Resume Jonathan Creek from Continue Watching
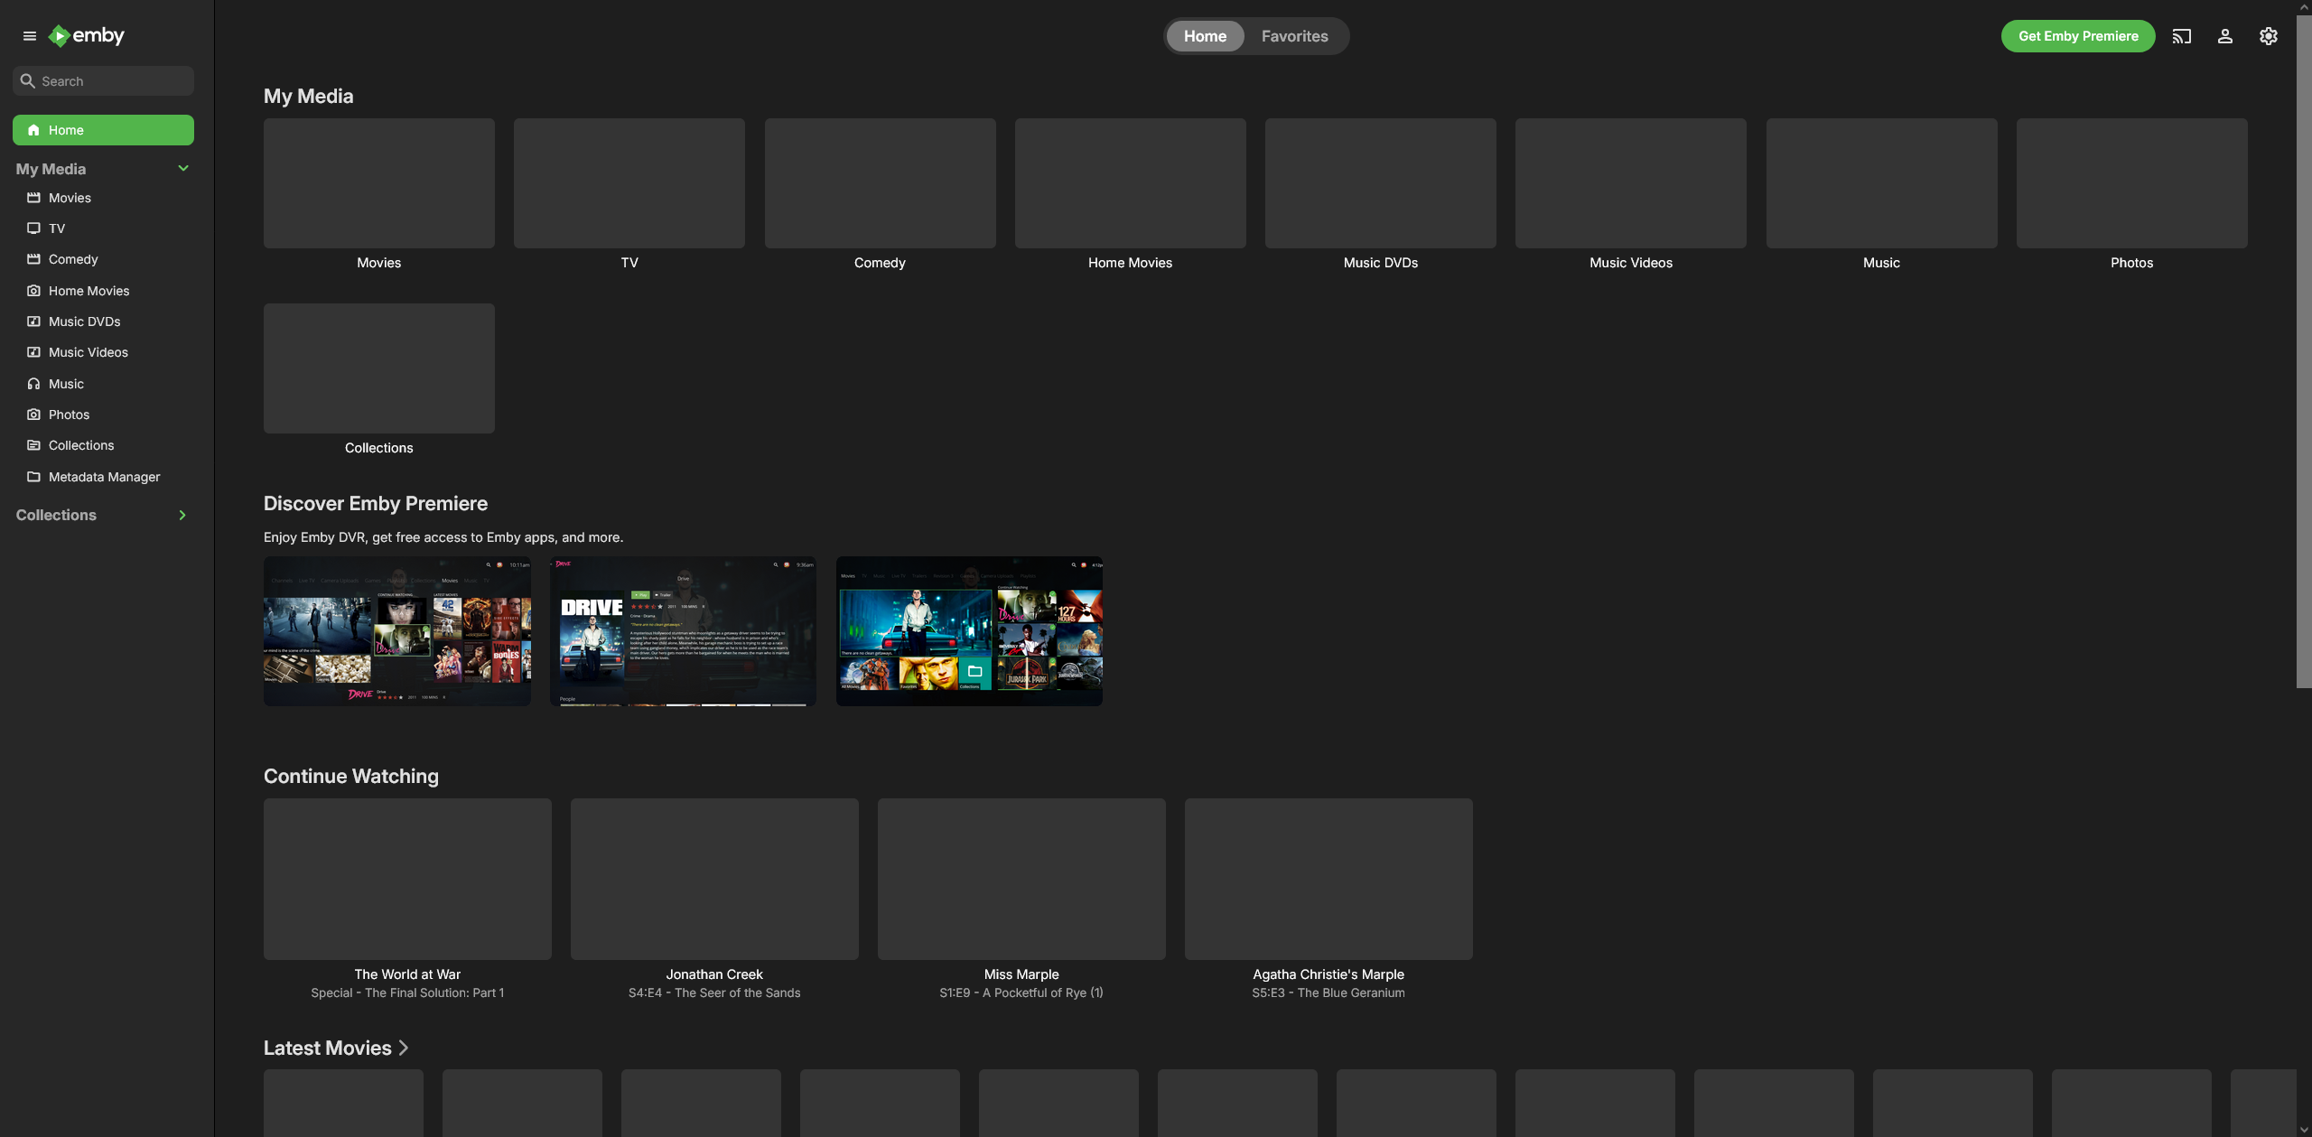Viewport: 2312px width, 1137px height. pyautogui.click(x=713, y=878)
